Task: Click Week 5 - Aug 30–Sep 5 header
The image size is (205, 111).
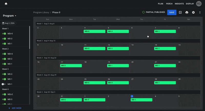Action: (x=118, y=92)
